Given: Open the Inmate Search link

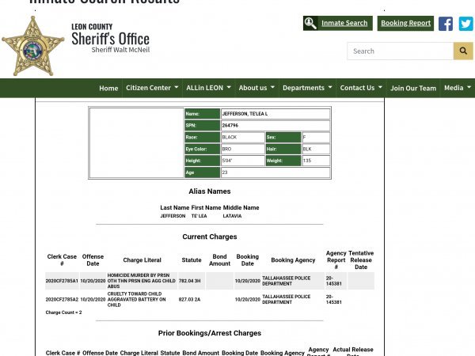Looking at the screenshot, I should 337,24.
